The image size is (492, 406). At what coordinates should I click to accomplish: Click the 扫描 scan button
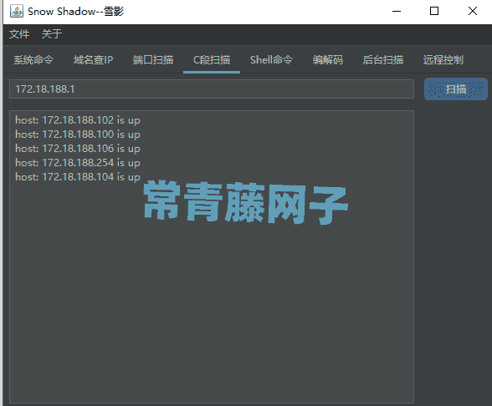[x=455, y=89]
